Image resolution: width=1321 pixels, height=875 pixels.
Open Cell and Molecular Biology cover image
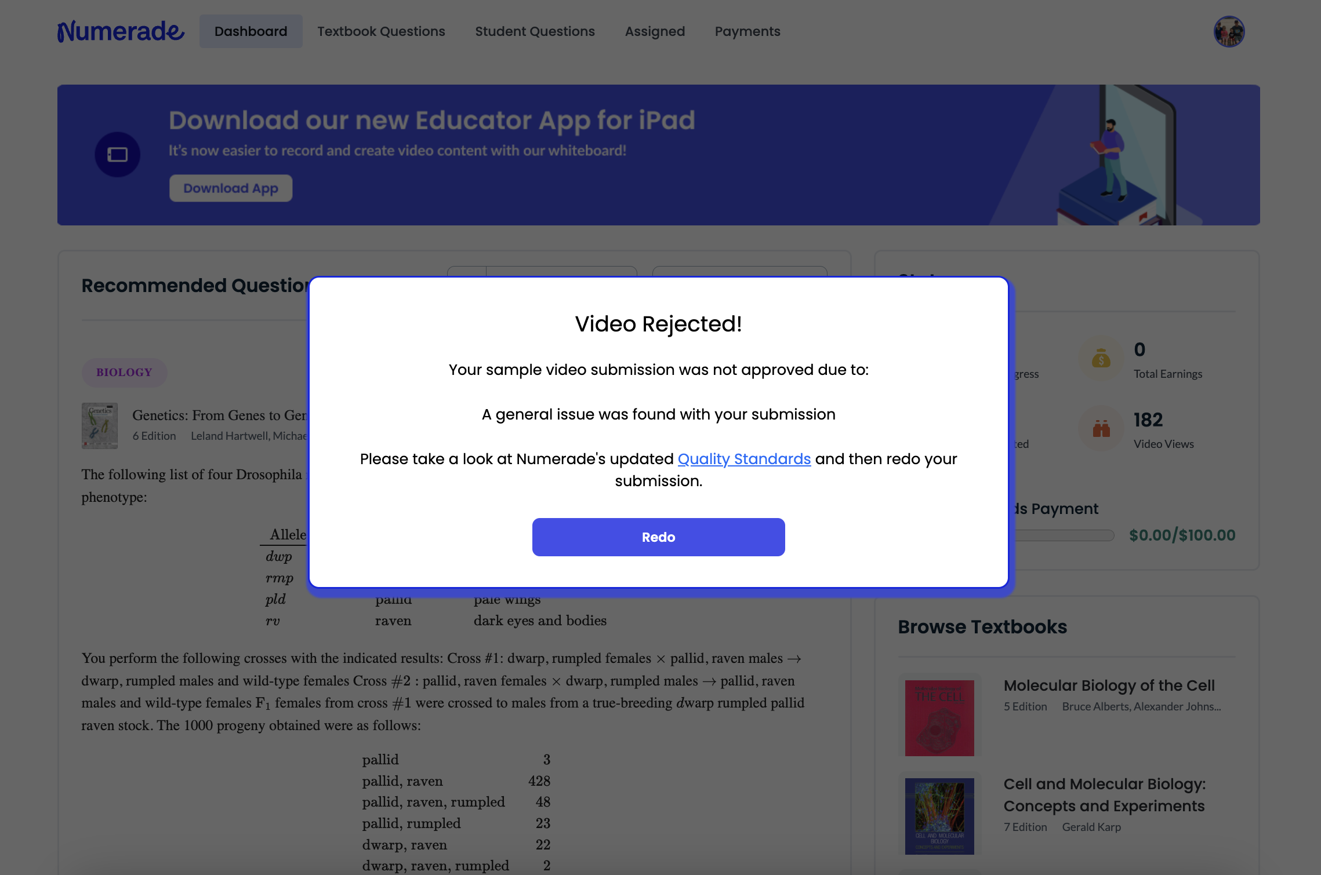coord(939,816)
